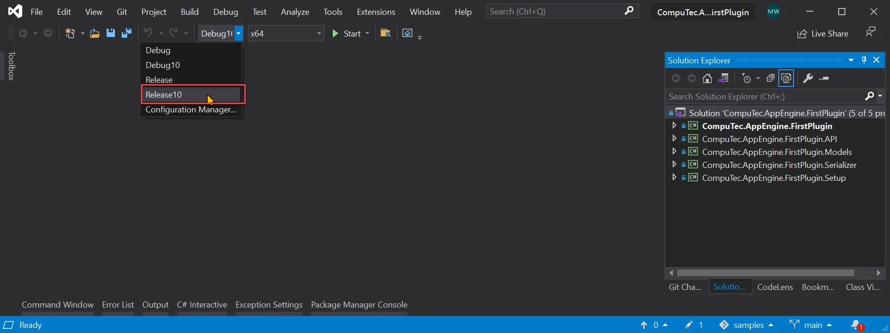Open Solution Explorer Properties wrench icon

tap(807, 79)
